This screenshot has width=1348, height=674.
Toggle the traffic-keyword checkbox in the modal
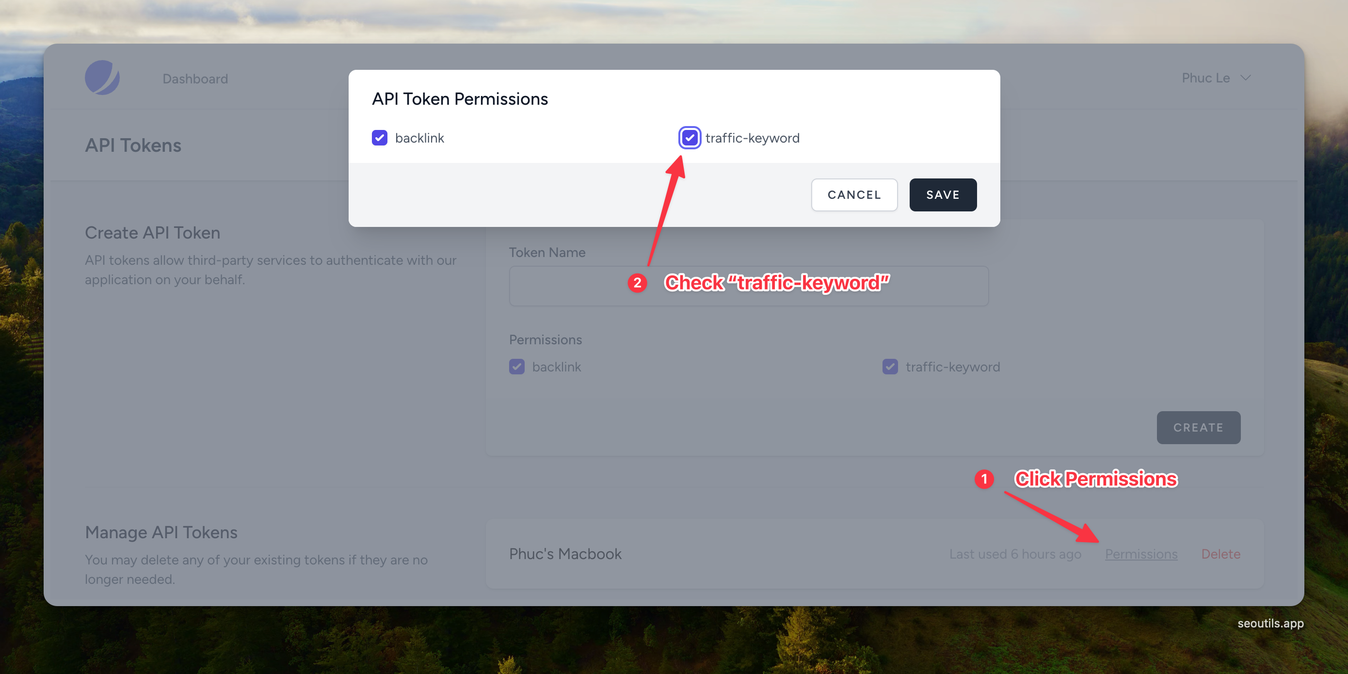coord(690,138)
